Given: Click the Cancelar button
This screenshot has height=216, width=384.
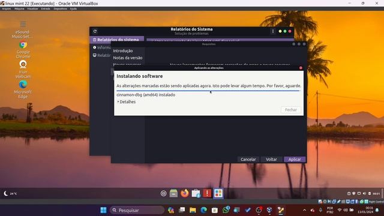Looking at the screenshot, I should [248, 159].
